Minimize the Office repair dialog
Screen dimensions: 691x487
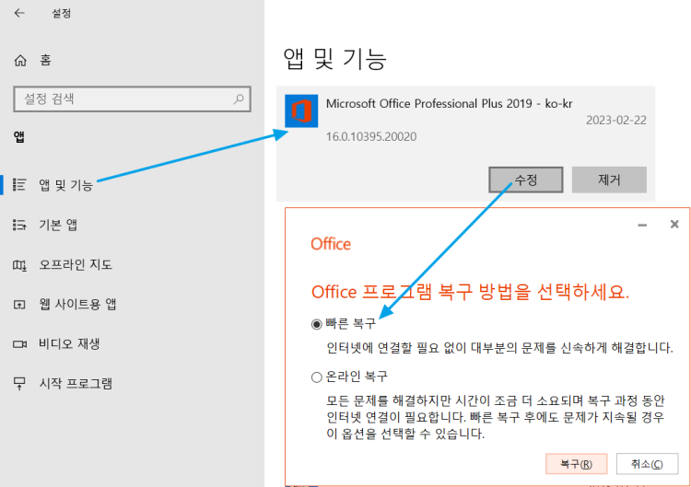(x=642, y=224)
